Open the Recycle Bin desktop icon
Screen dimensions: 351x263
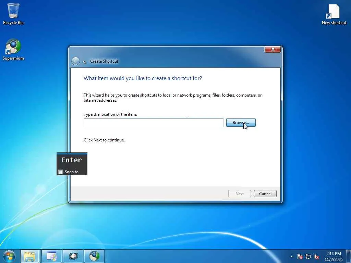(13, 14)
